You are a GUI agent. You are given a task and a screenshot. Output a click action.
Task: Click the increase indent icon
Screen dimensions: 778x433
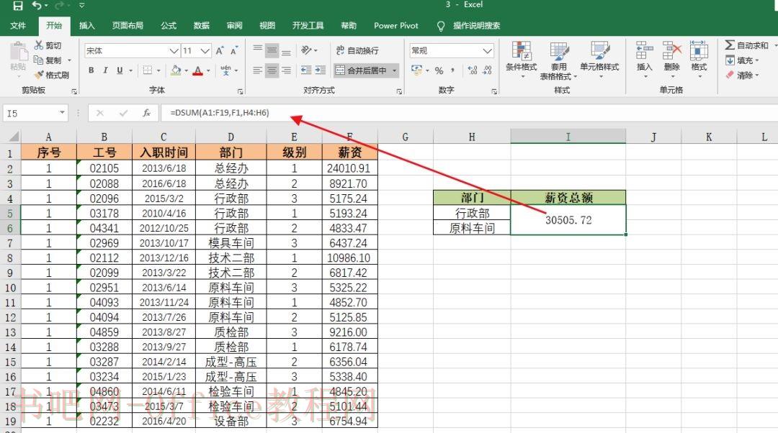321,70
